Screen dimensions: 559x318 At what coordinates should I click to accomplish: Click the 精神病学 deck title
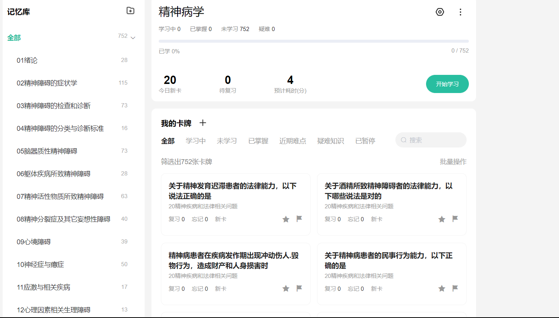[x=181, y=12]
